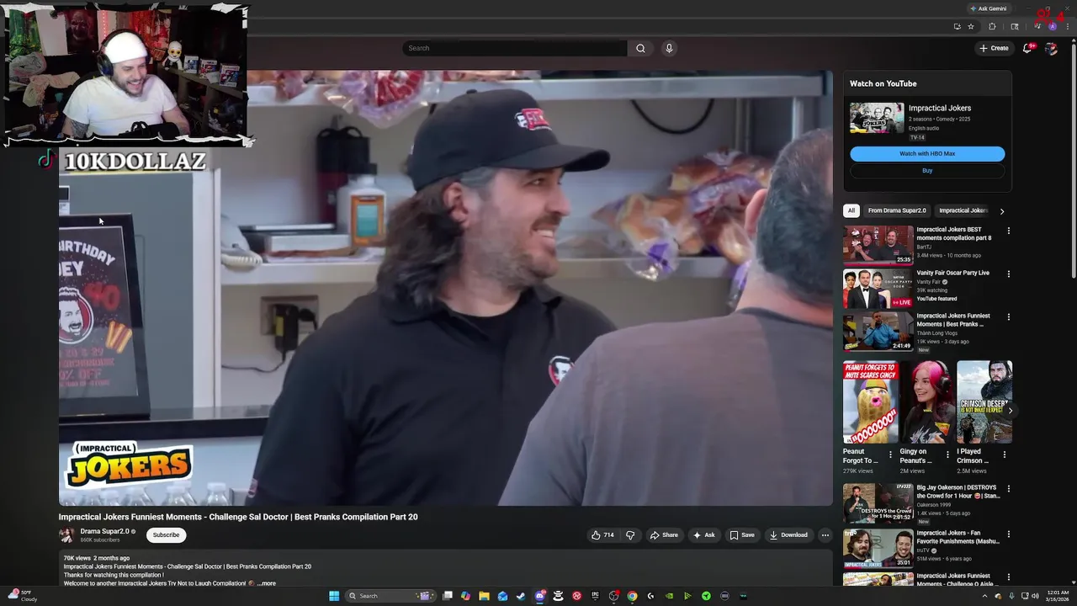Start voice search with the microphone icon

669,48
